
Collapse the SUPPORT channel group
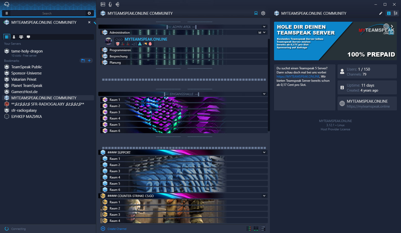point(264,152)
